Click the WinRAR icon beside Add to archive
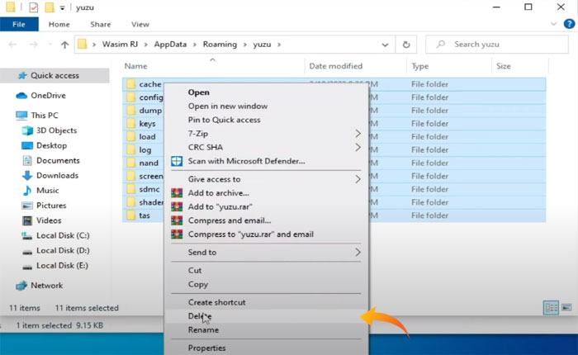 click(176, 193)
